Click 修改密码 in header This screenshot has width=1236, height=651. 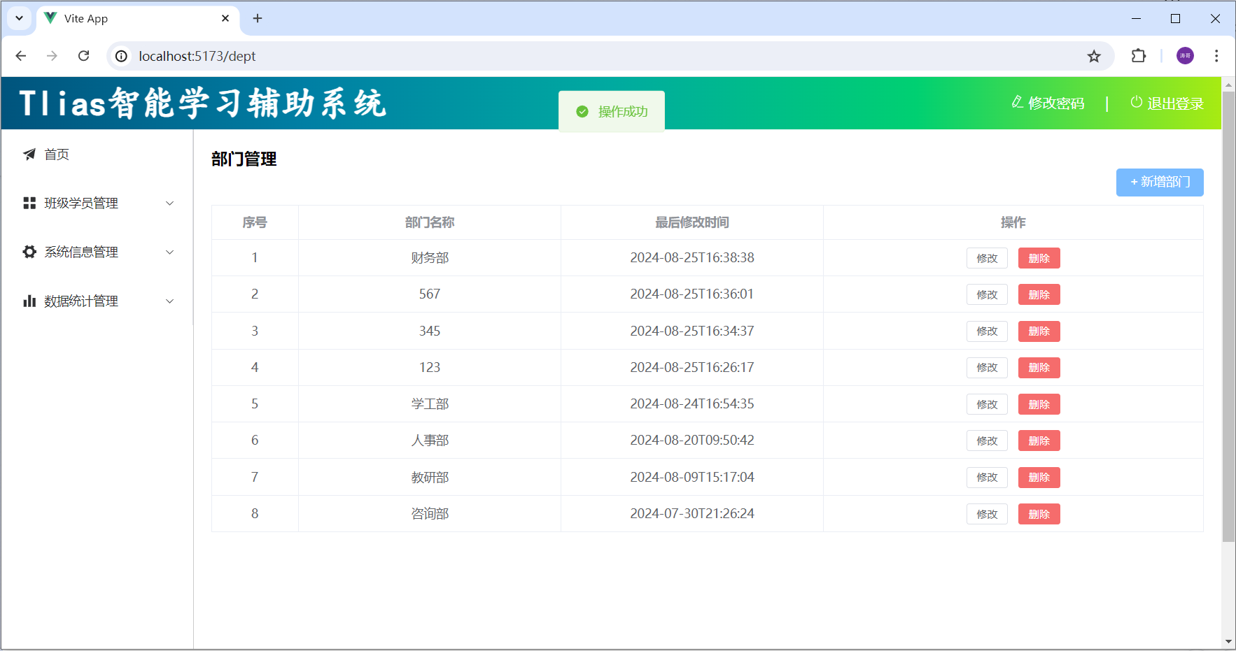coord(1048,103)
